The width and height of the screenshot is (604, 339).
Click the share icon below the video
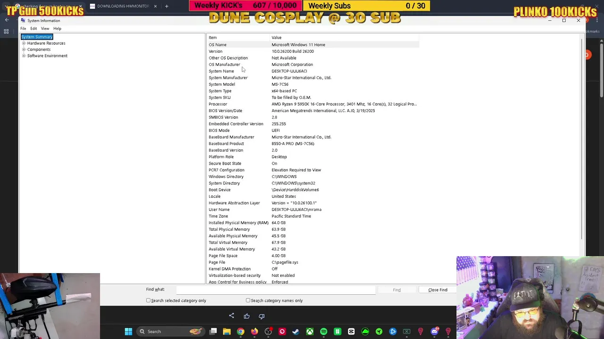click(231, 316)
